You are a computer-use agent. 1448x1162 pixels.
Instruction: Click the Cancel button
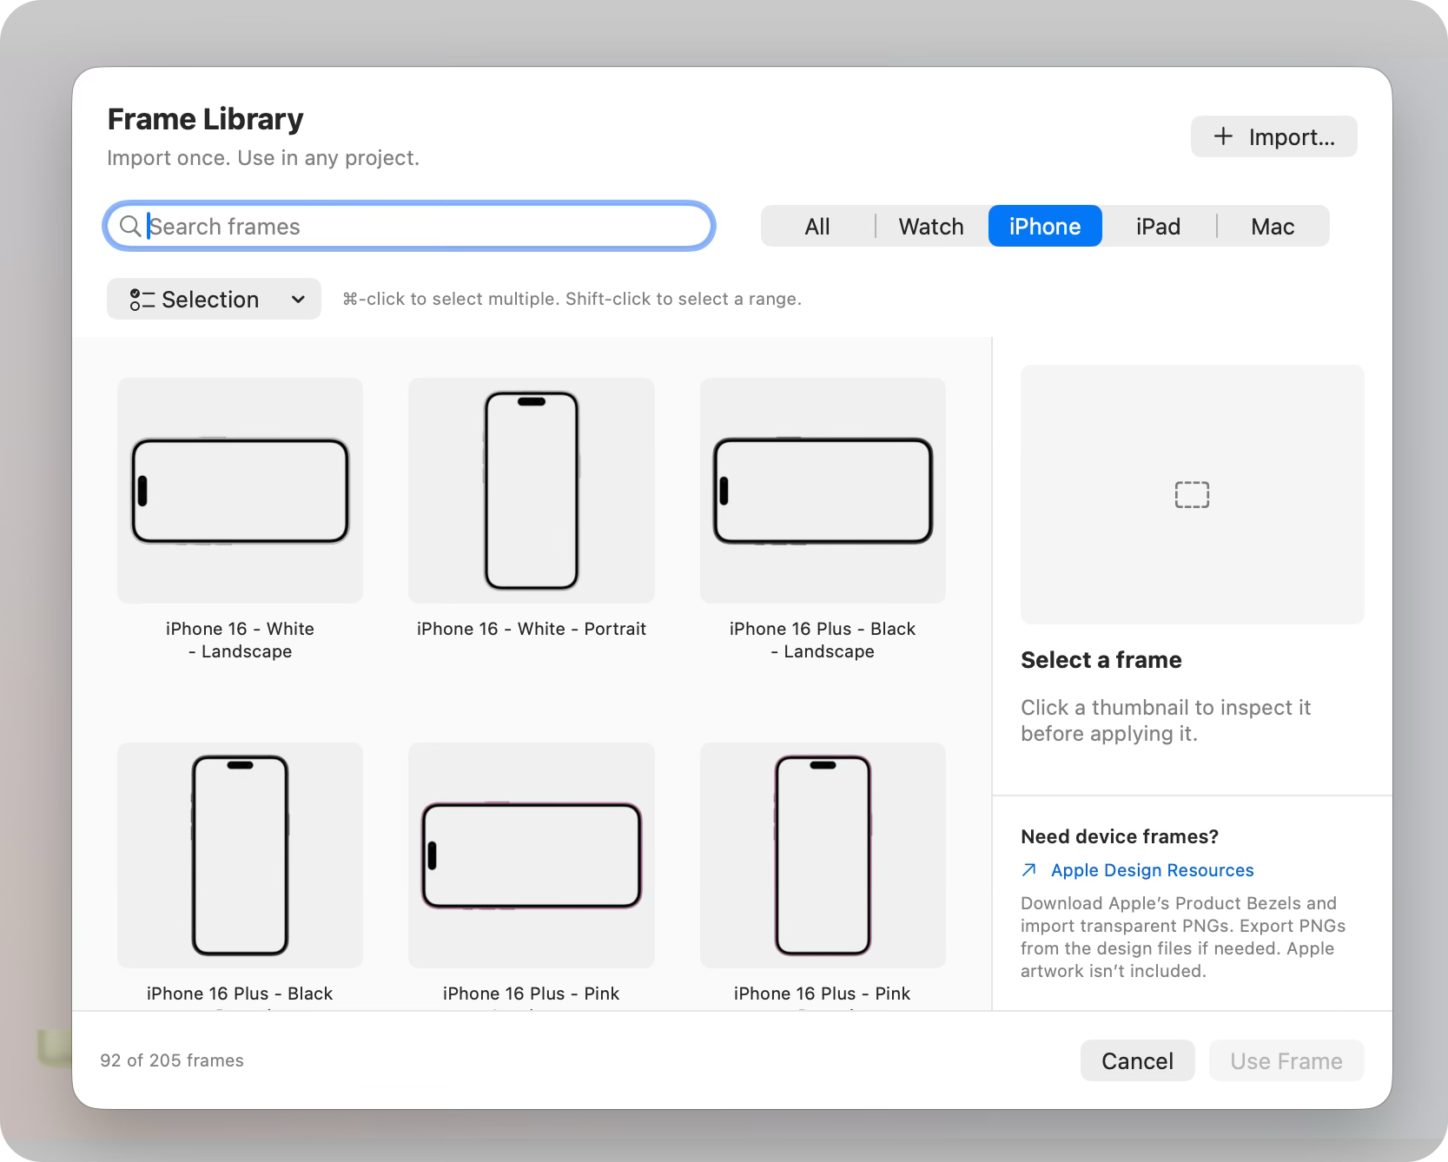1137,1060
